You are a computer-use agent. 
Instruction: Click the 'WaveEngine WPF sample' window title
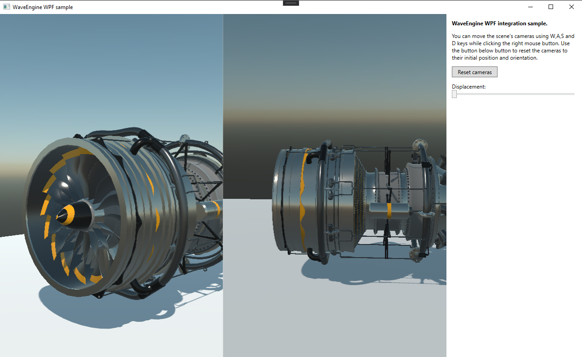[x=42, y=7]
